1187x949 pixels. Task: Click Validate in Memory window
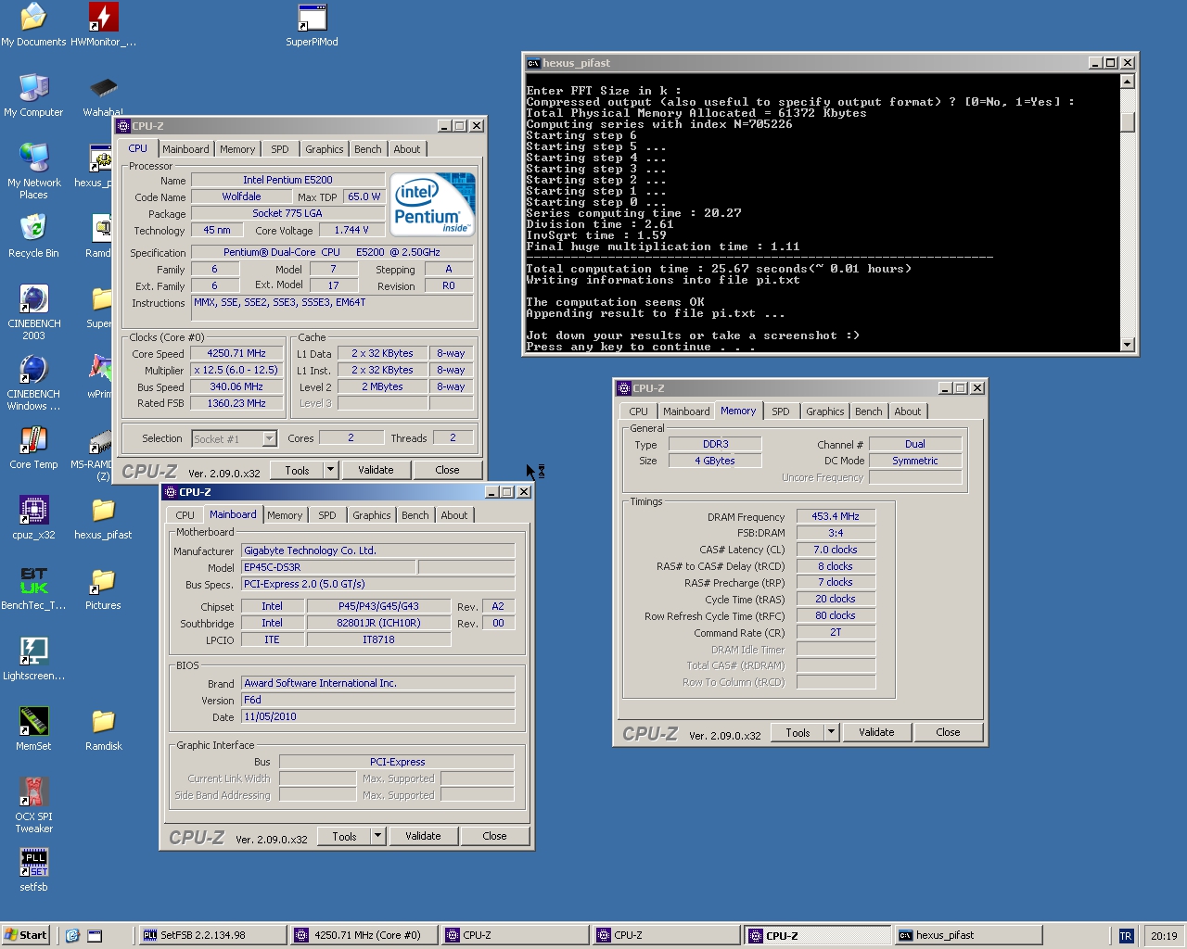pos(876,732)
